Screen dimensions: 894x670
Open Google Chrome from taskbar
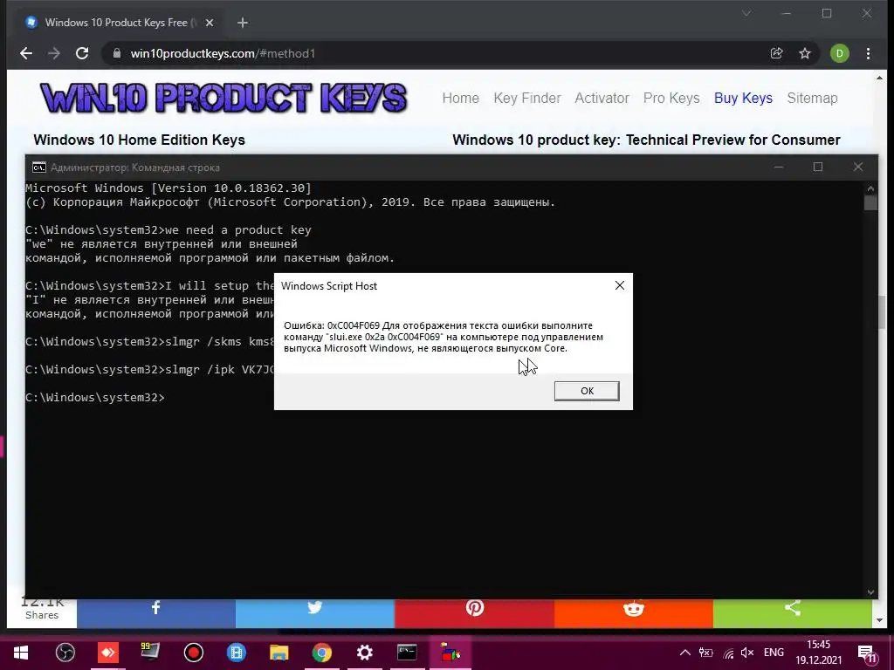321,653
